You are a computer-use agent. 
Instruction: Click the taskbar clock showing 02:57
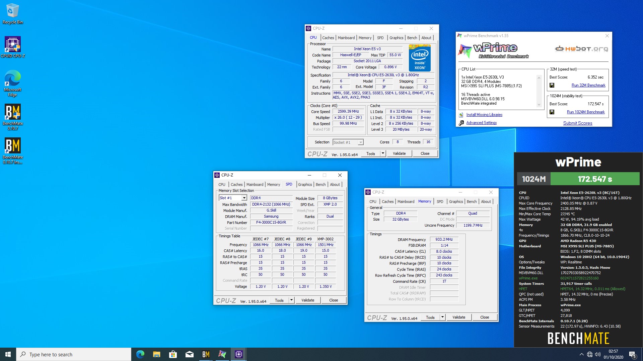[613, 354]
